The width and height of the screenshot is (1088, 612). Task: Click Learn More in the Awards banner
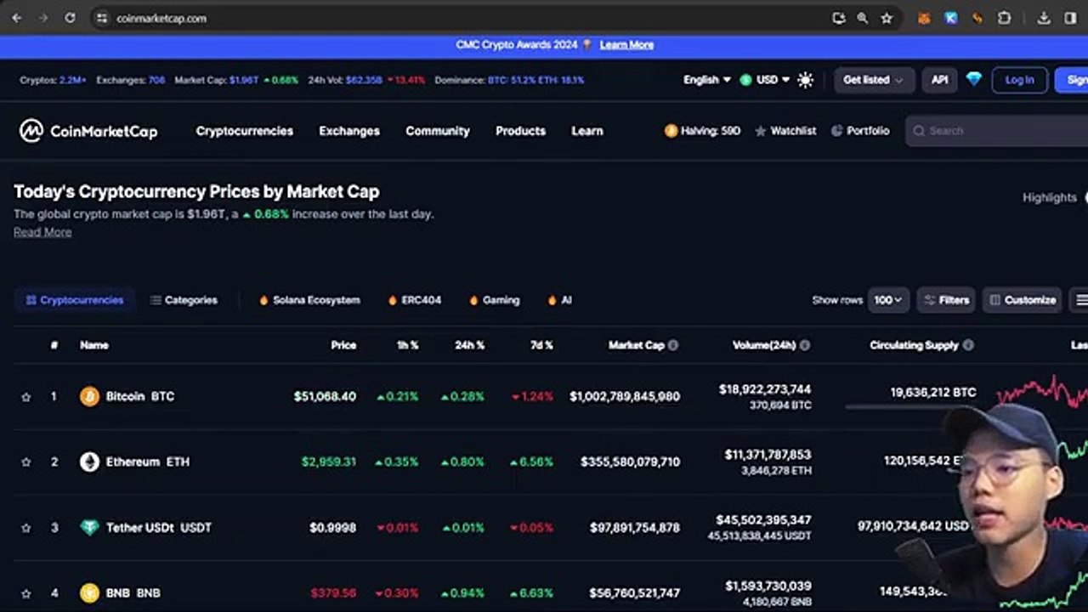point(626,45)
